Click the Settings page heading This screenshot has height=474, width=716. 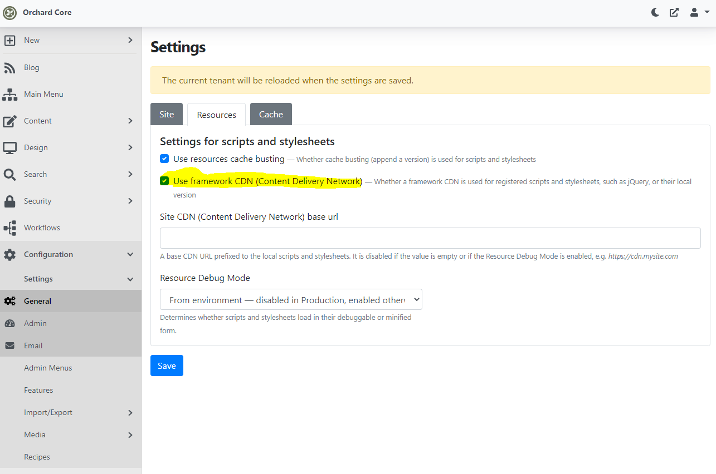click(x=178, y=47)
